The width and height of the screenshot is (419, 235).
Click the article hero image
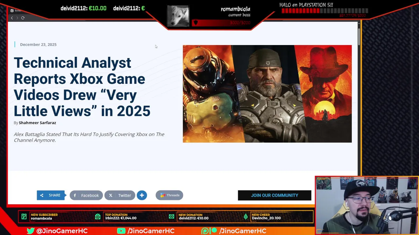pyautogui.click(x=267, y=94)
